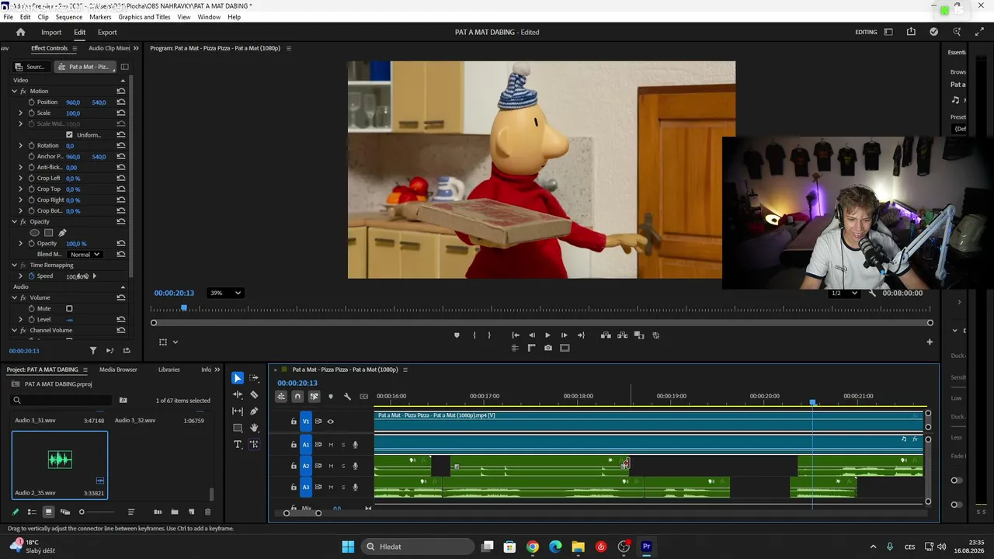
Task: Select the Hand tool
Action: click(254, 428)
